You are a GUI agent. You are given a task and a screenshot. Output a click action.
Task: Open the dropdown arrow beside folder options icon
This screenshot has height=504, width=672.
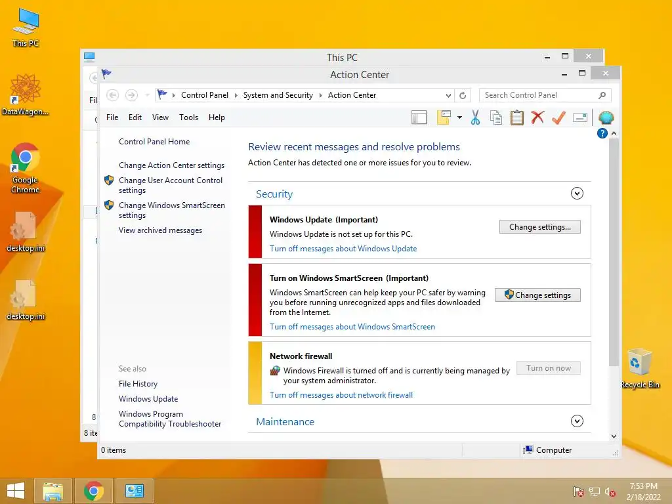[x=459, y=117]
